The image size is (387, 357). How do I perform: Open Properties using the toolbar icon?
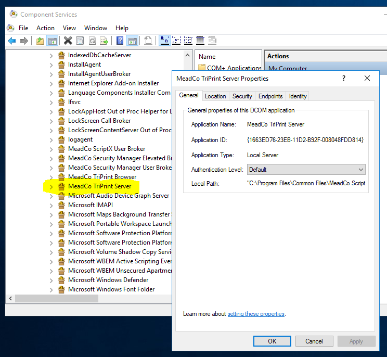click(x=80, y=41)
